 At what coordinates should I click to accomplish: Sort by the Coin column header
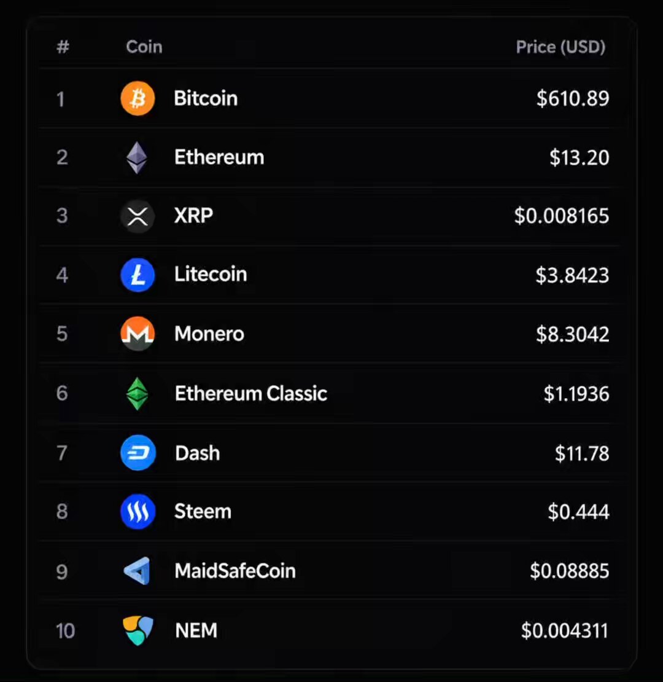coord(144,47)
